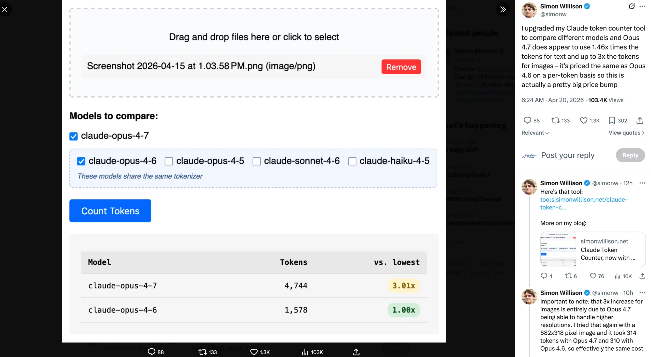Collapse sidebar with double-chevron icon

tap(503, 9)
